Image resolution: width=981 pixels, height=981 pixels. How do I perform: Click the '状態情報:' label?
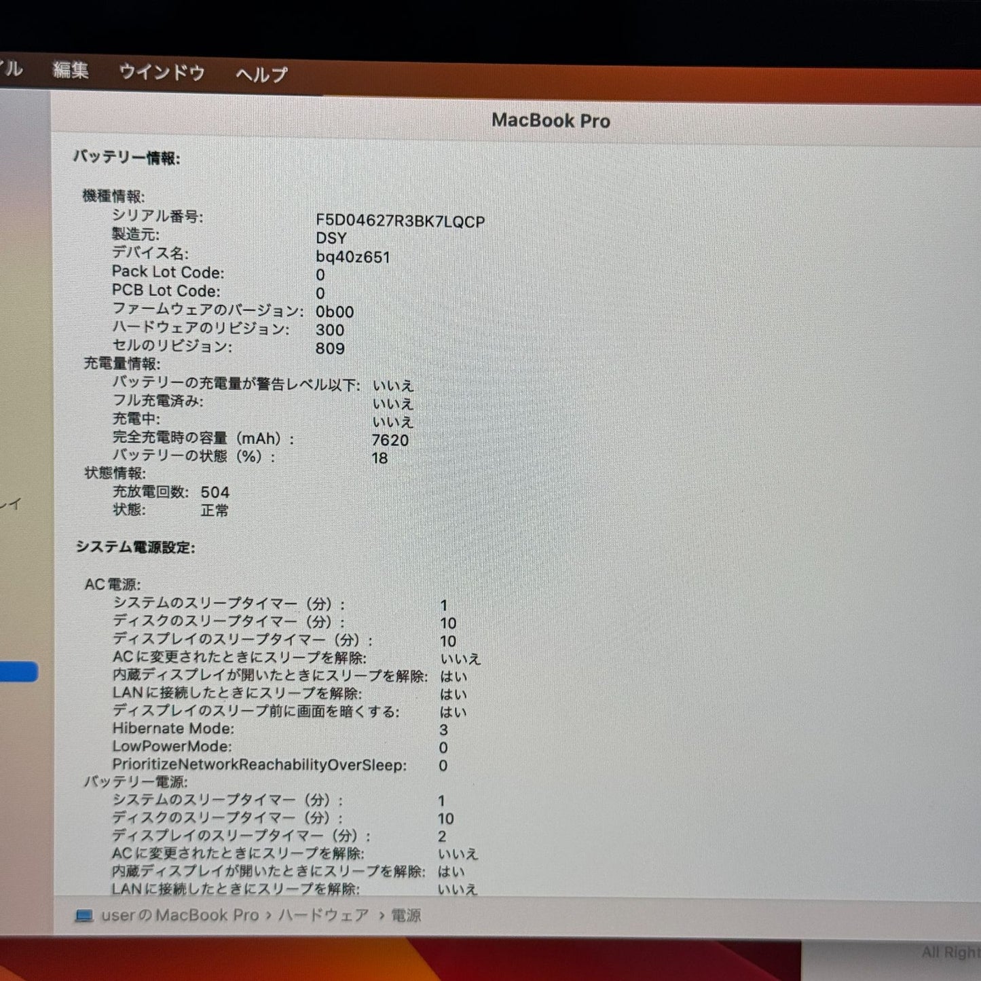(115, 473)
